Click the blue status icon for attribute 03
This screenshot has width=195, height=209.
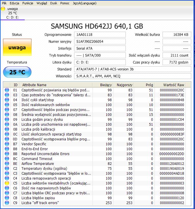(x=7, y=95)
